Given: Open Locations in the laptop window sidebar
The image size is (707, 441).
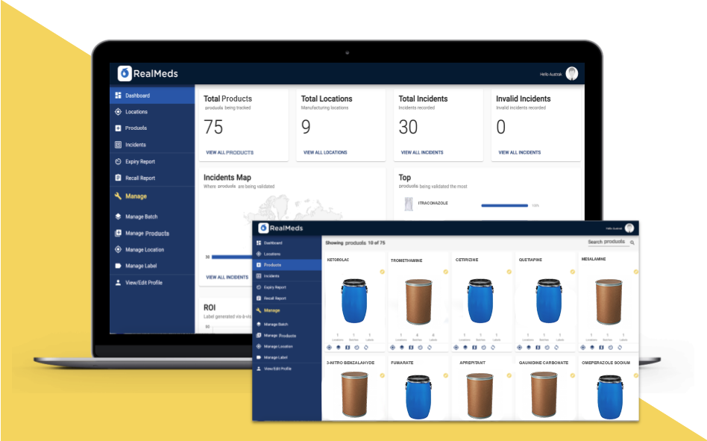Looking at the screenshot, I should point(152,111).
